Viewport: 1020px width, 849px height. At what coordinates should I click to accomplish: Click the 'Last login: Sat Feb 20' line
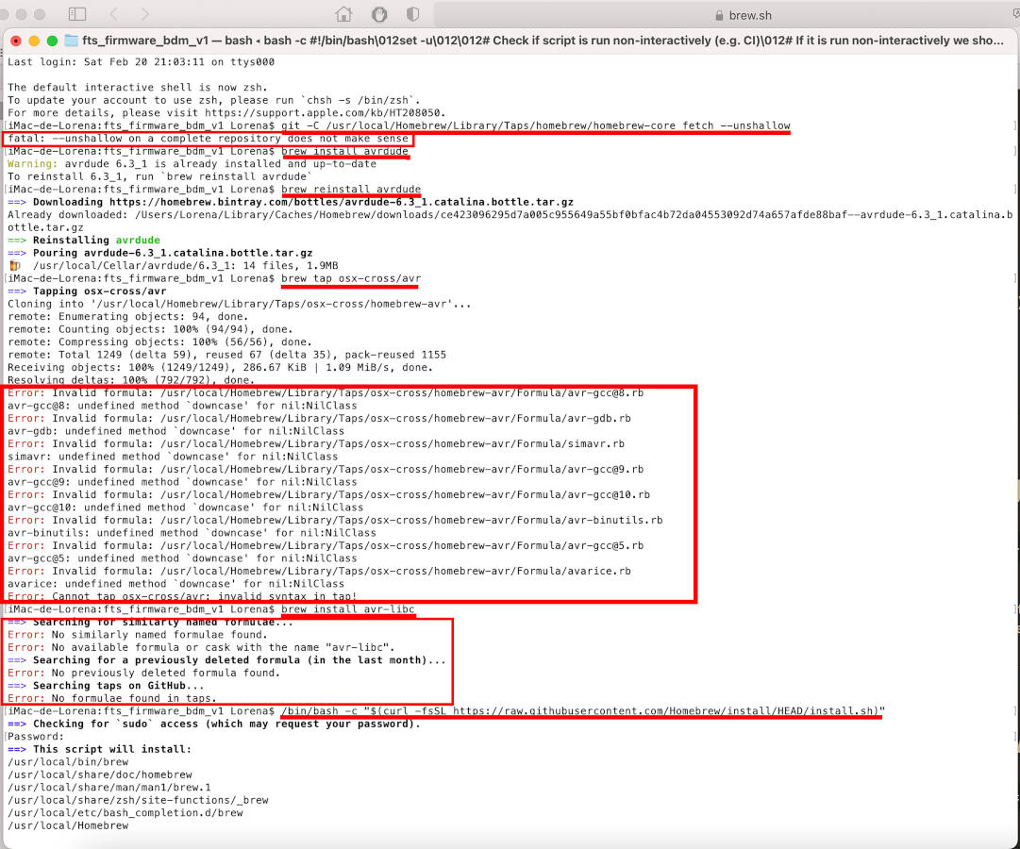tap(142, 62)
